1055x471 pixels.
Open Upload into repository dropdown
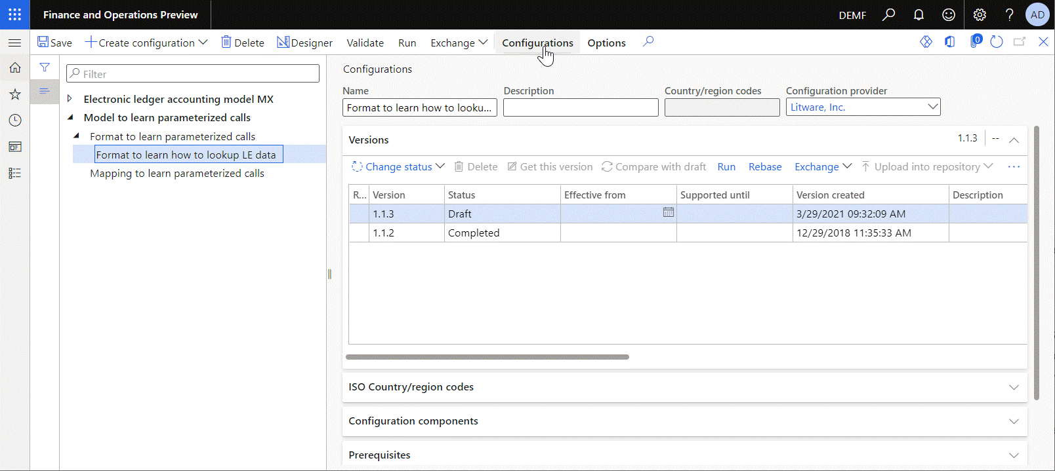(x=927, y=166)
